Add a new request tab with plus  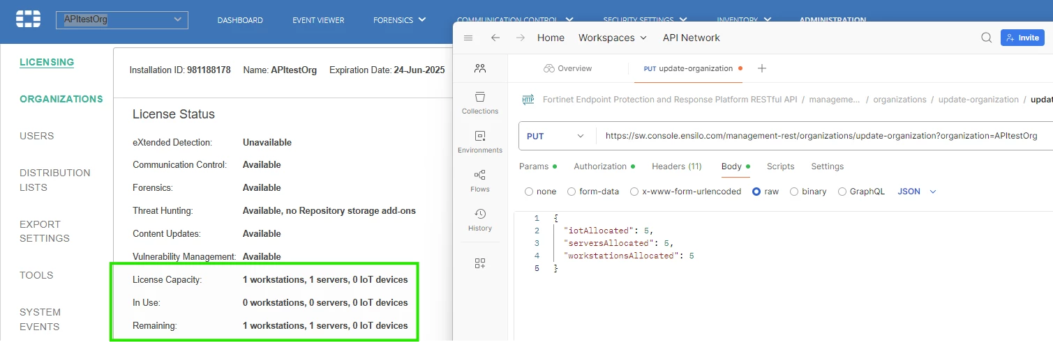[x=762, y=68]
